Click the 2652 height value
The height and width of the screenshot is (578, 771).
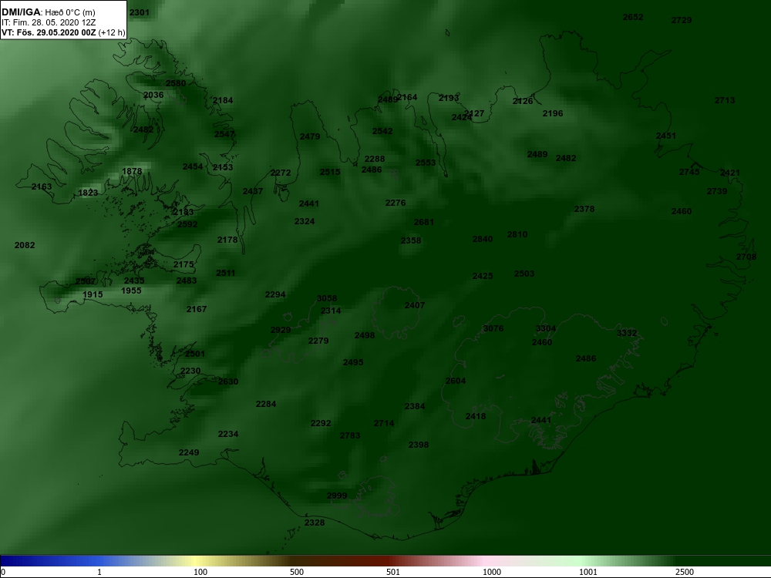633,17
